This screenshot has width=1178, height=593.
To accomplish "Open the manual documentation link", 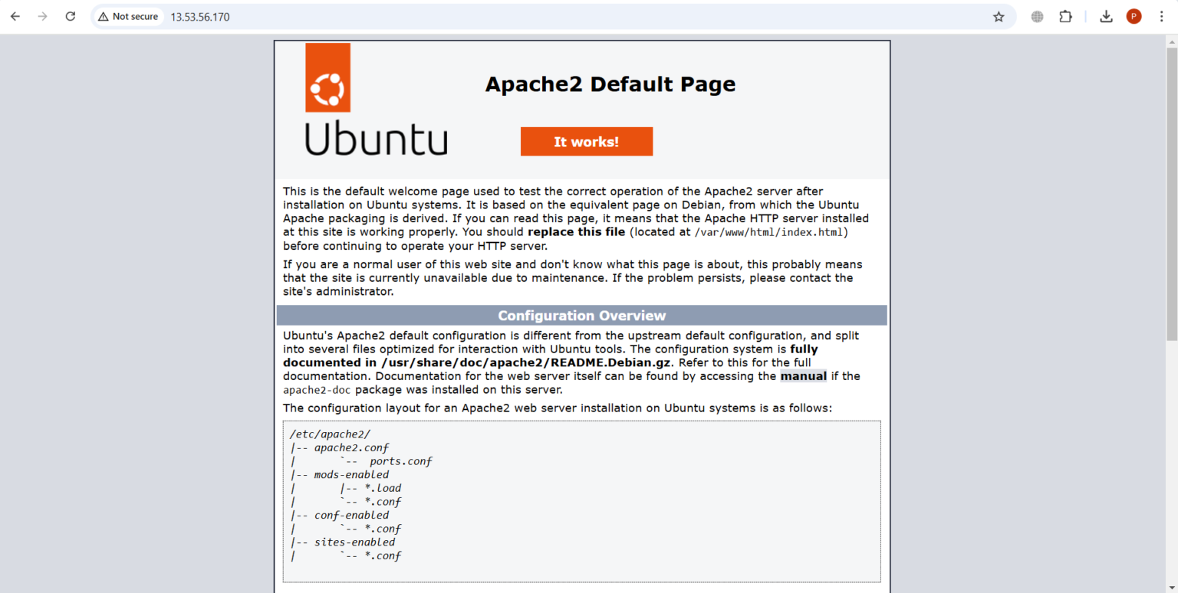I will [x=803, y=375].
